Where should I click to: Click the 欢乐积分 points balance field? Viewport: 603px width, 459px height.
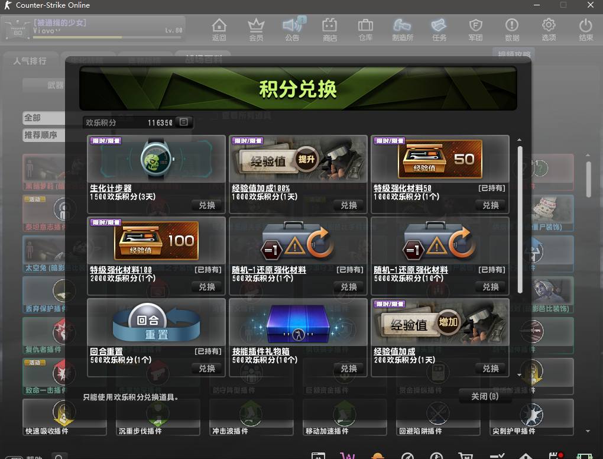tap(138, 122)
